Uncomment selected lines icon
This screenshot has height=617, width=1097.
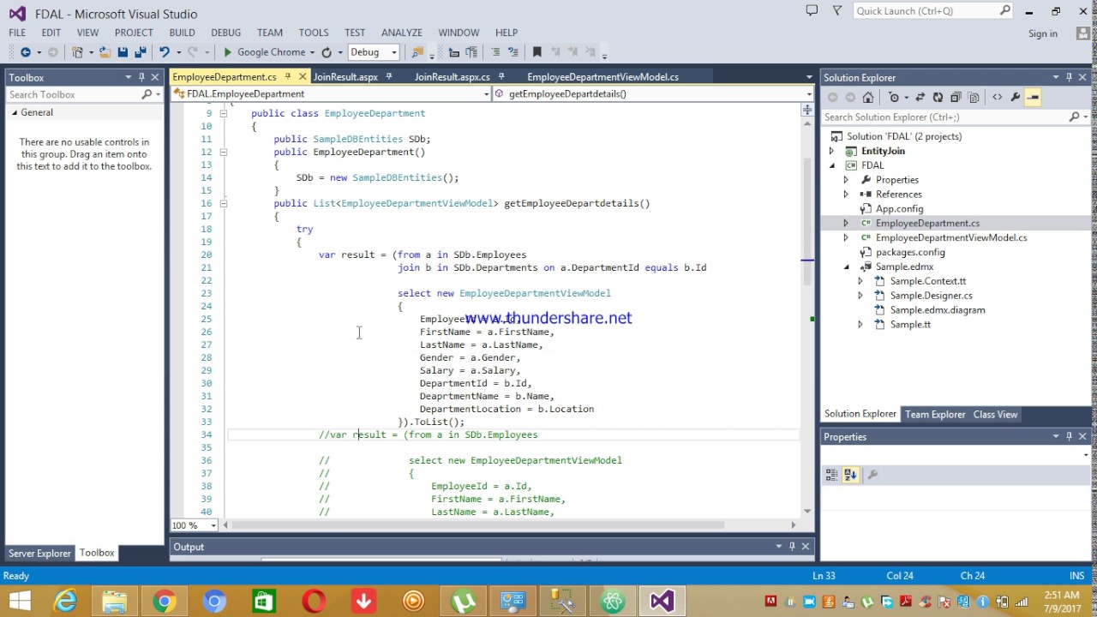point(513,52)
